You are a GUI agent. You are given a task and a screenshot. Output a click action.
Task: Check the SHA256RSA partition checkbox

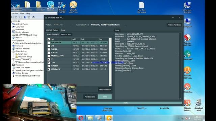49,43
